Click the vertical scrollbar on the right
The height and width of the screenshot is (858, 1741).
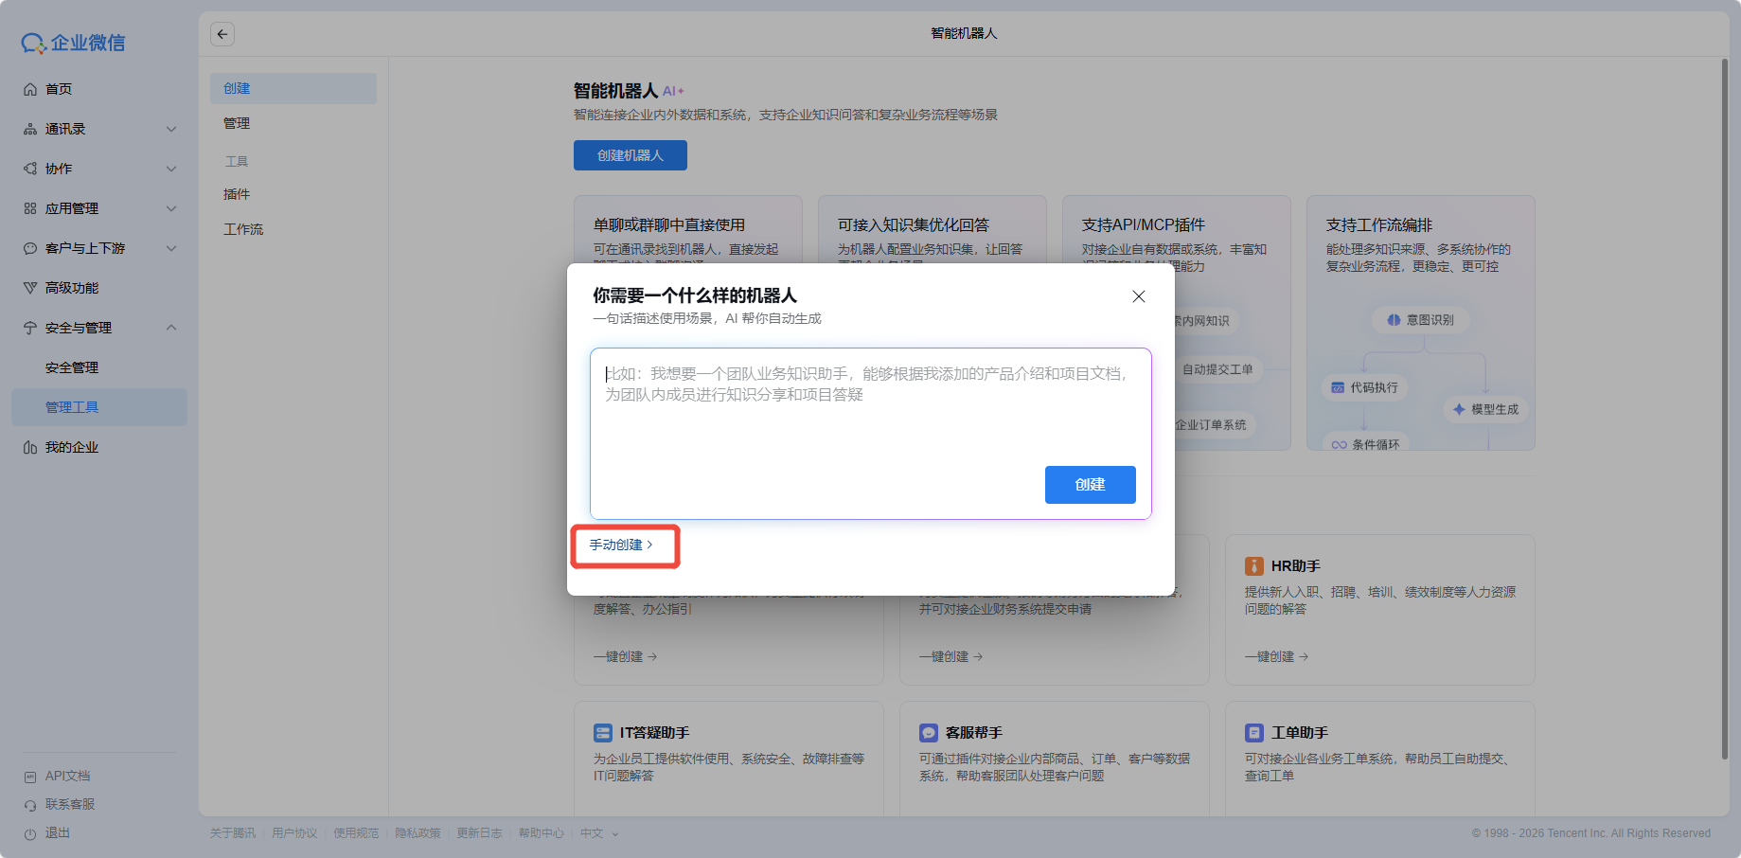tap(1724, 407)
